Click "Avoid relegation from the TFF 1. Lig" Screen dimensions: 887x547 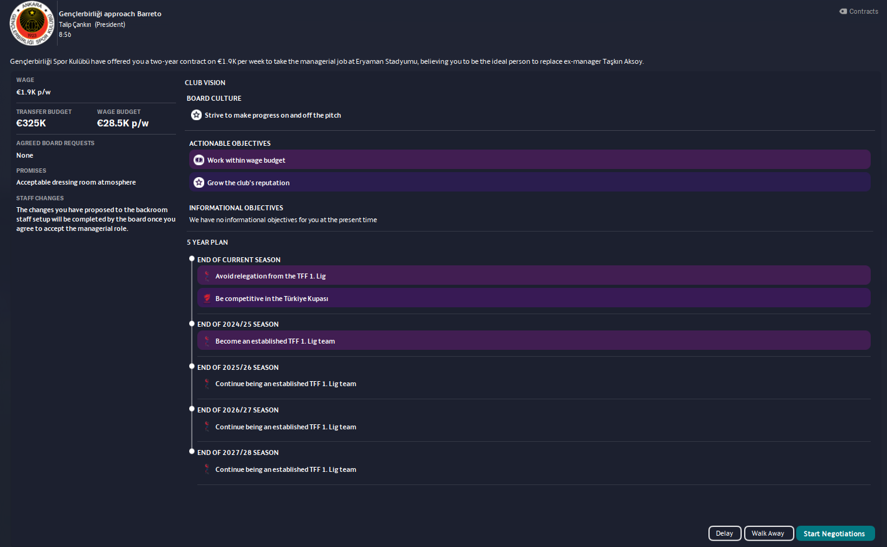tap(271, 276)
